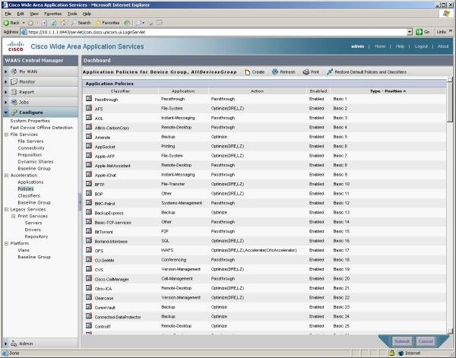The height and width of the screenshot is (358, 456).
Task: Select Applications under Acceleration
Action: pos(30,182)
